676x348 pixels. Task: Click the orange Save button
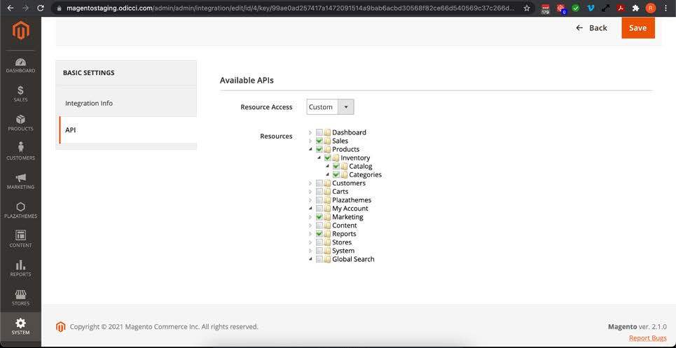tap(637, 28)
